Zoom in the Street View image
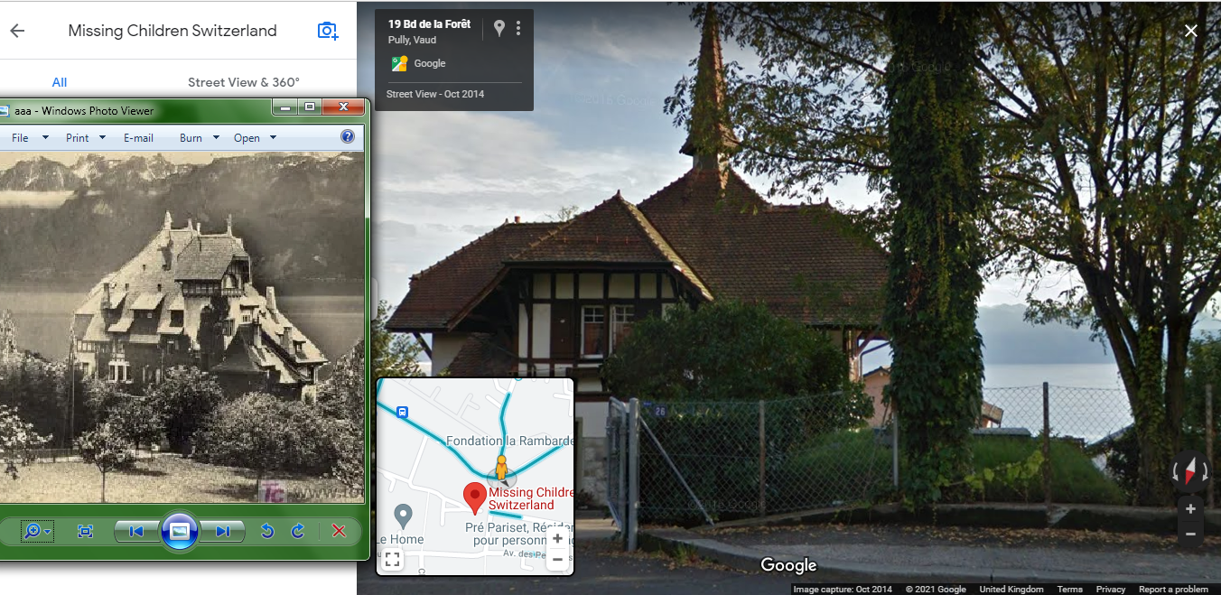Screen dimensions: 1221x595 pyautogui.click(x=1190, y=509)
